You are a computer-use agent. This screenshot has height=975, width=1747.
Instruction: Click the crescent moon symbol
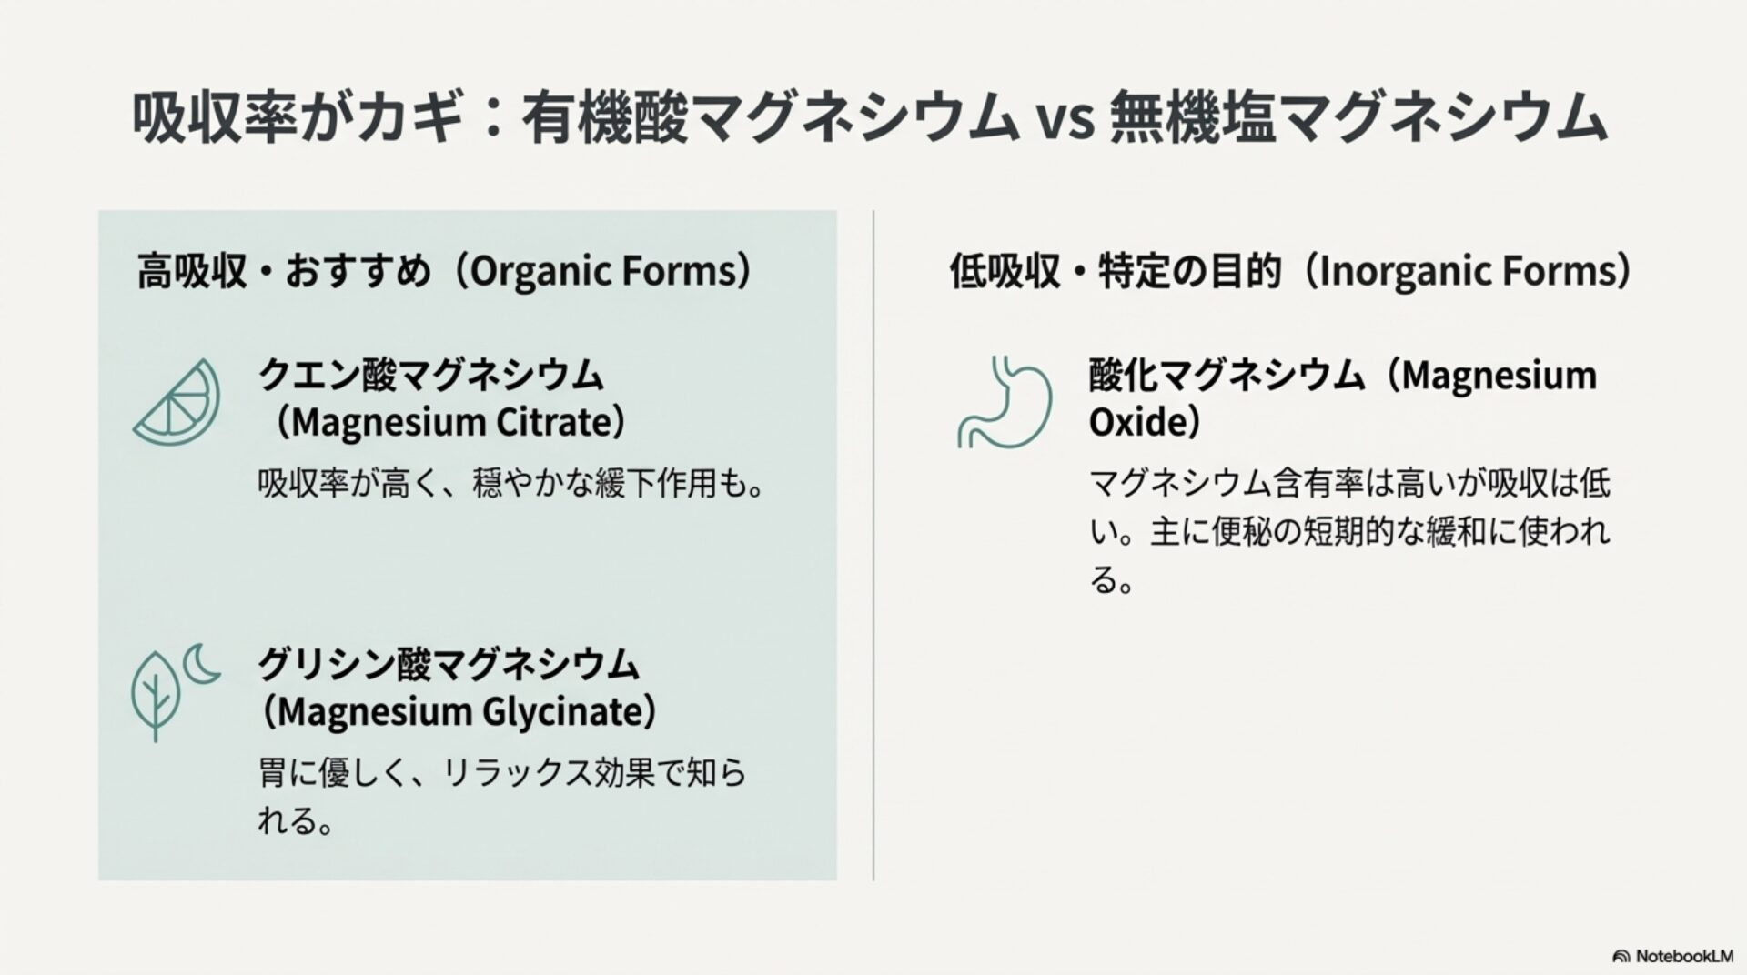tap(202, 663)
